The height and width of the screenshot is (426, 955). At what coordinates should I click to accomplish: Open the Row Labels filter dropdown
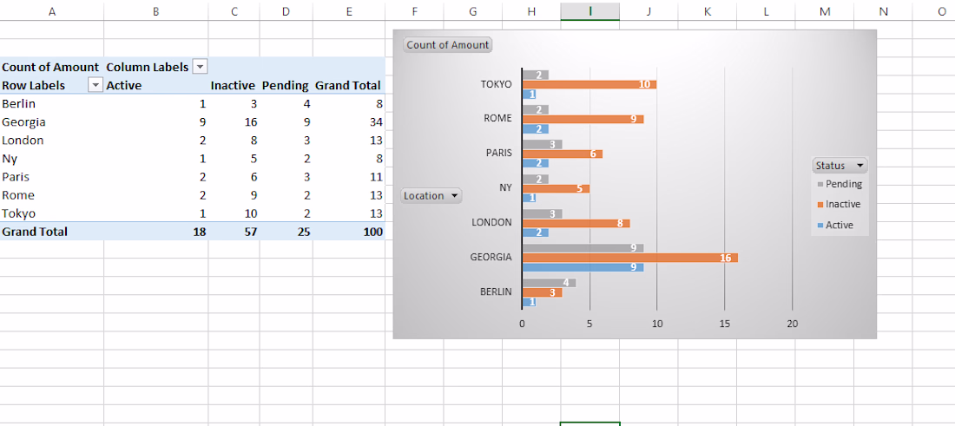point(95,85)
